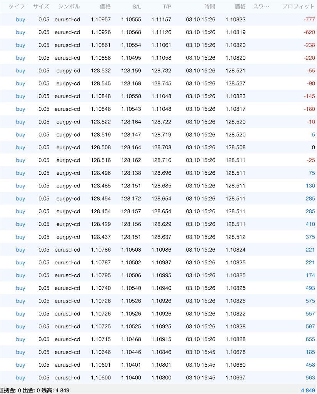Select the -777 profit value

coord(309,19)
